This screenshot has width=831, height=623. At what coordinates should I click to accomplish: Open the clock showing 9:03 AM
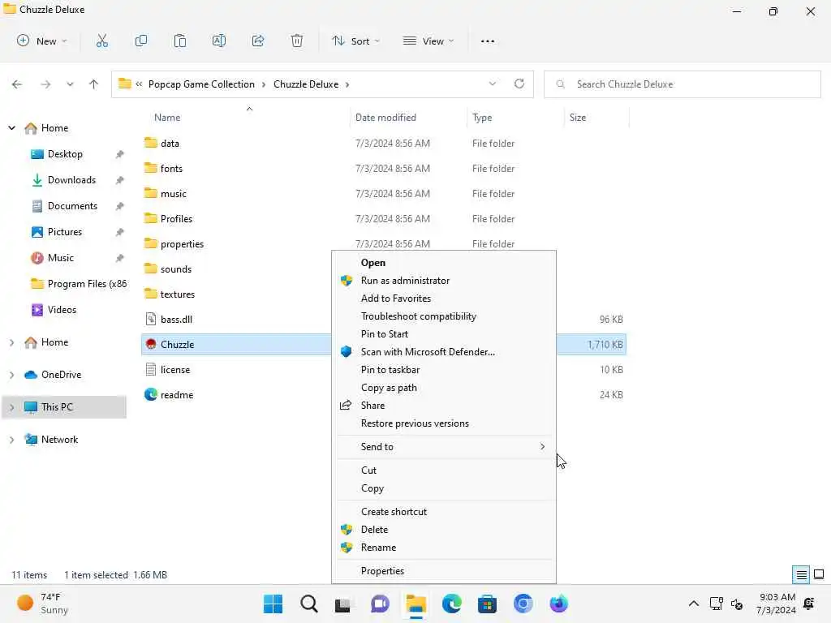777,604
